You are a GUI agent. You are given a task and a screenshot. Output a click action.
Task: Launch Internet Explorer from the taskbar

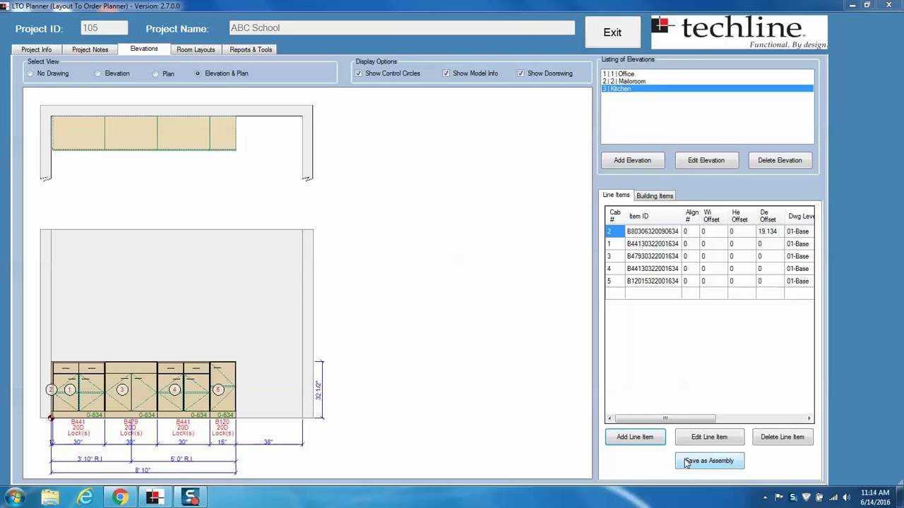click(85, 497)
